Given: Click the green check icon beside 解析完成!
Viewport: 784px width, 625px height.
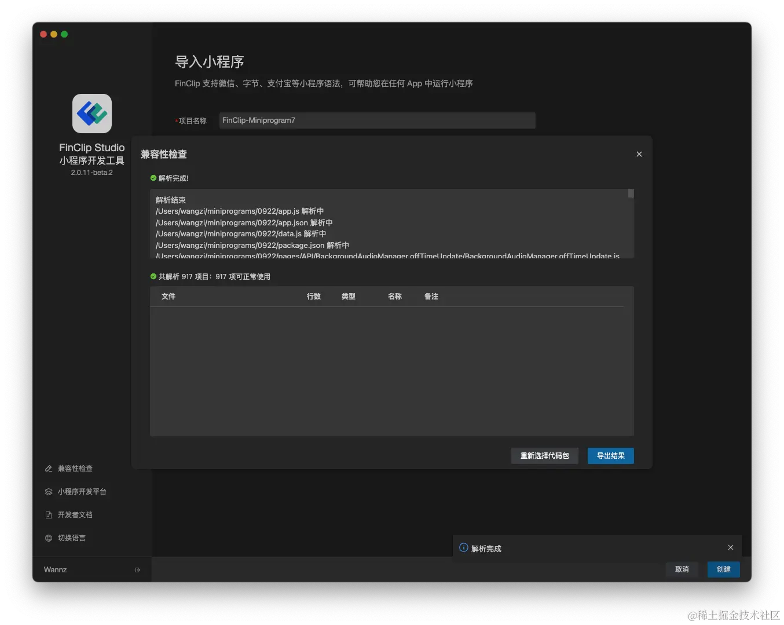Looking at the screenshot, I should point(153,178).
